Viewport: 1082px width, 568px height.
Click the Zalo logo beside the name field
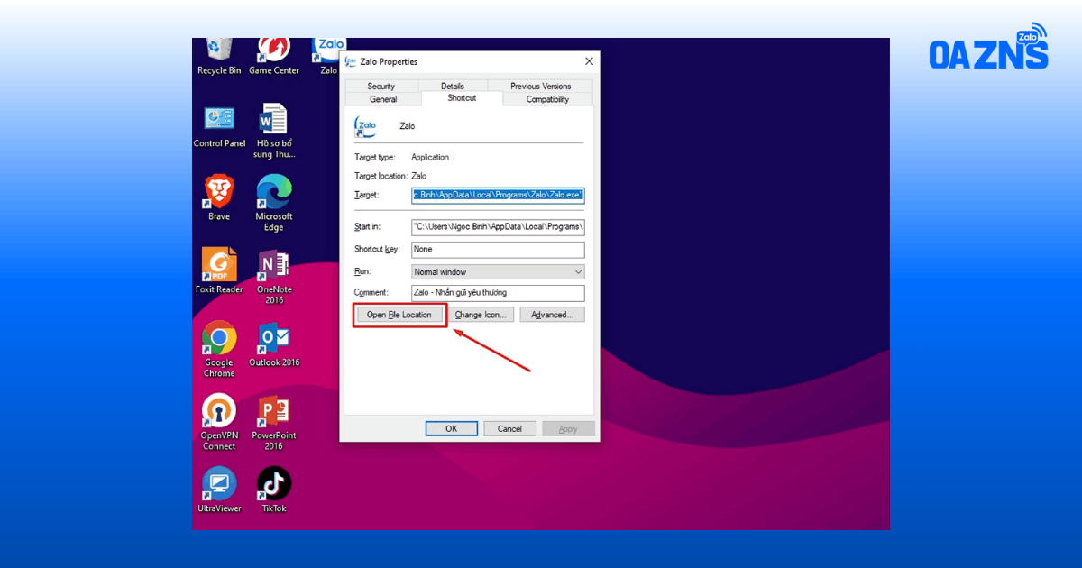366,126
